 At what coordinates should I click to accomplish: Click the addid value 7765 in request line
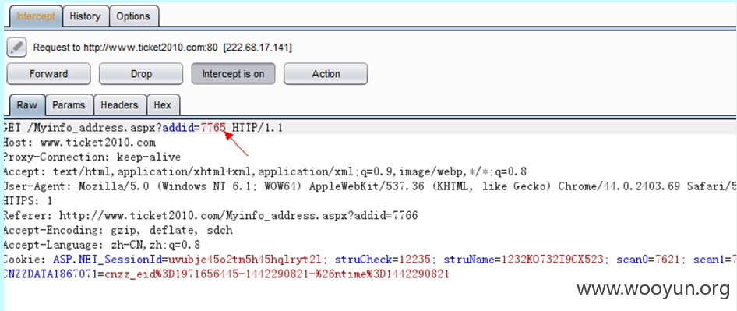(x=213, y=128)
